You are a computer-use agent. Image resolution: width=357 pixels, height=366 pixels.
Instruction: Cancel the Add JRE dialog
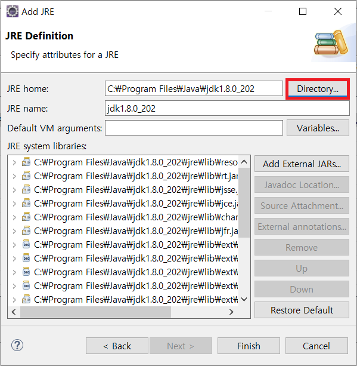click(x=316, y=346)
